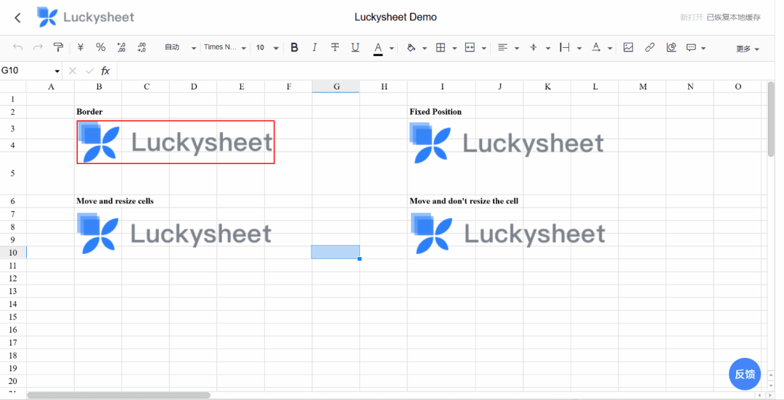784x400 pixels.
Task: Insert a chart via toolbar
Action: (671, 47)
